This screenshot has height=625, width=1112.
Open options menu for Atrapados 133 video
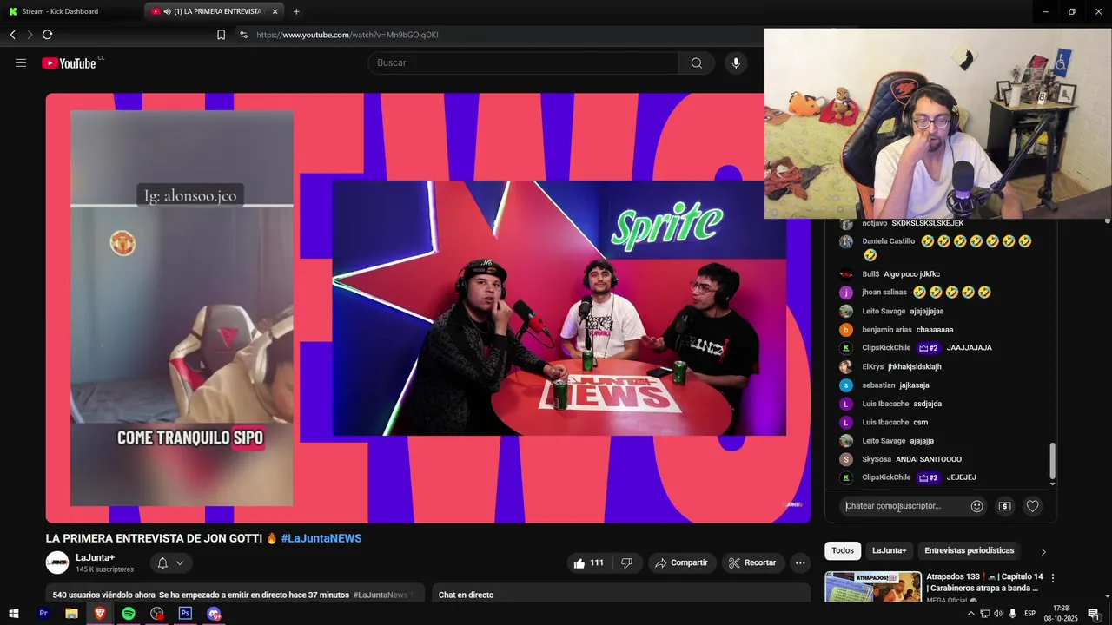coord(1053,578)
